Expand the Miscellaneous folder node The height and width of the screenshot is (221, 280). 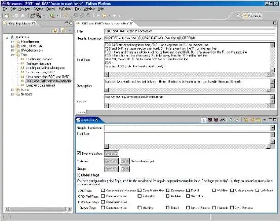pos(12,42)
